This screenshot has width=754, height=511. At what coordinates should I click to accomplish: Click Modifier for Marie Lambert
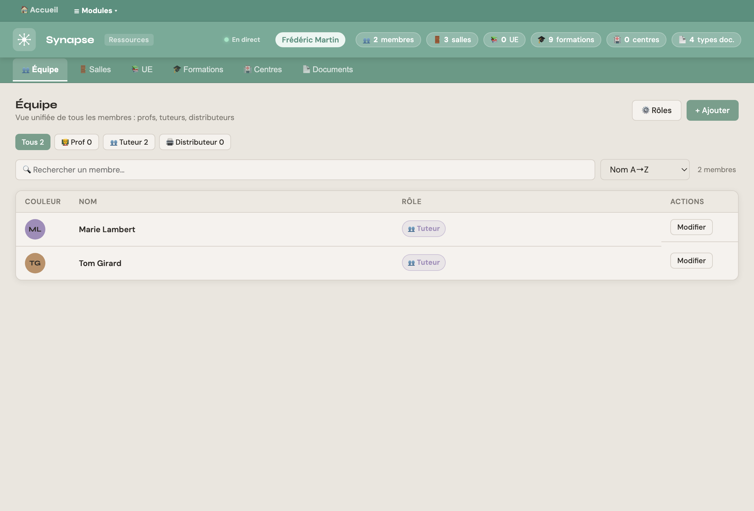[x=691, y=227]
